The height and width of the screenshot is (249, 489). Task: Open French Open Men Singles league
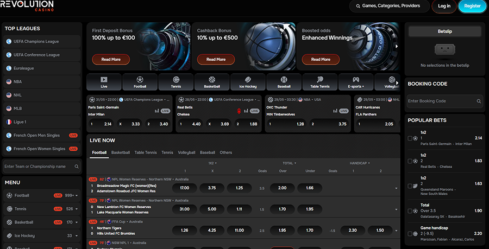click(x=42, y=136)
